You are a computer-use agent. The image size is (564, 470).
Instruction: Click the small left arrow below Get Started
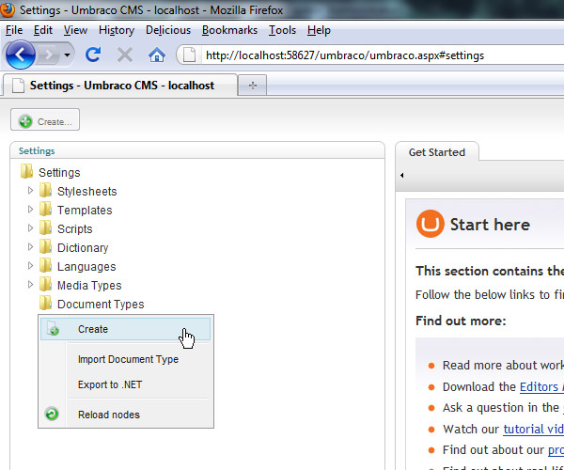click(x=401, y=175)
